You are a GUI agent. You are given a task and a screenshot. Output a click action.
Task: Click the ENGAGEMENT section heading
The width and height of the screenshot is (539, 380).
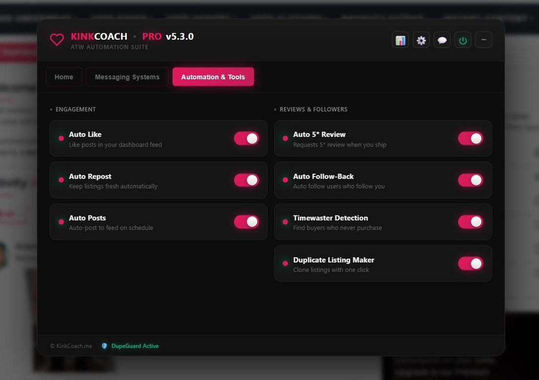(x=75, y=109)
